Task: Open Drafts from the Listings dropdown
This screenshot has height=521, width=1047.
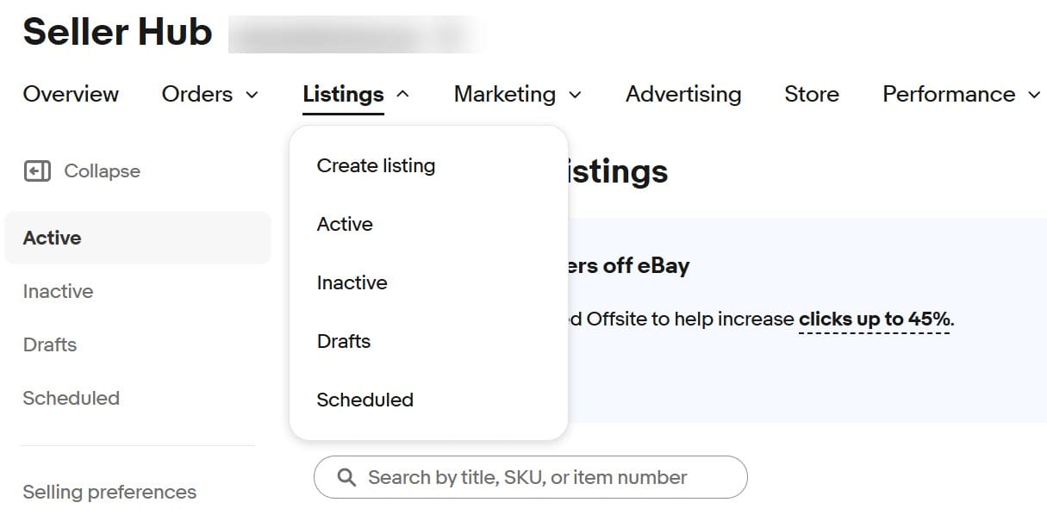Action: 344,341
